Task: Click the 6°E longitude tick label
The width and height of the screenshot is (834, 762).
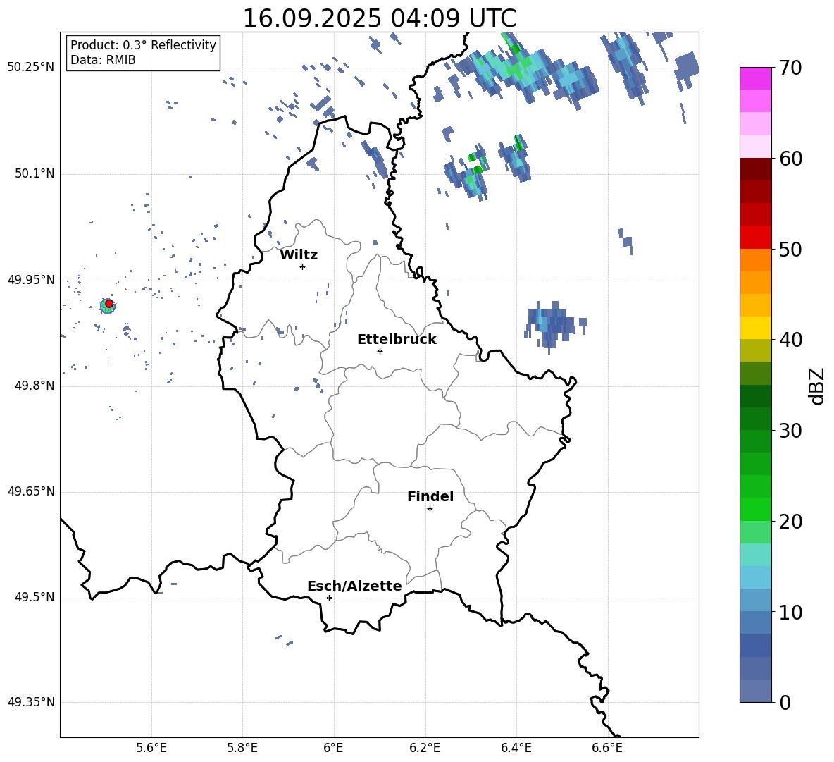Action: [x=333, y=748]
